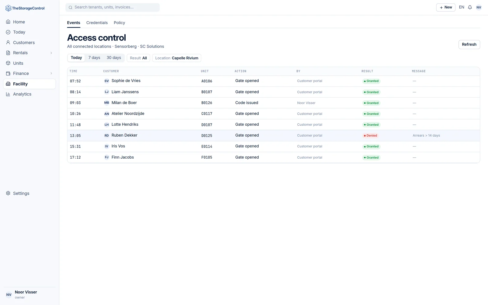This screenshot has width=488, height=305.
Task: Click the Code issued action cell
Action: 247,103
